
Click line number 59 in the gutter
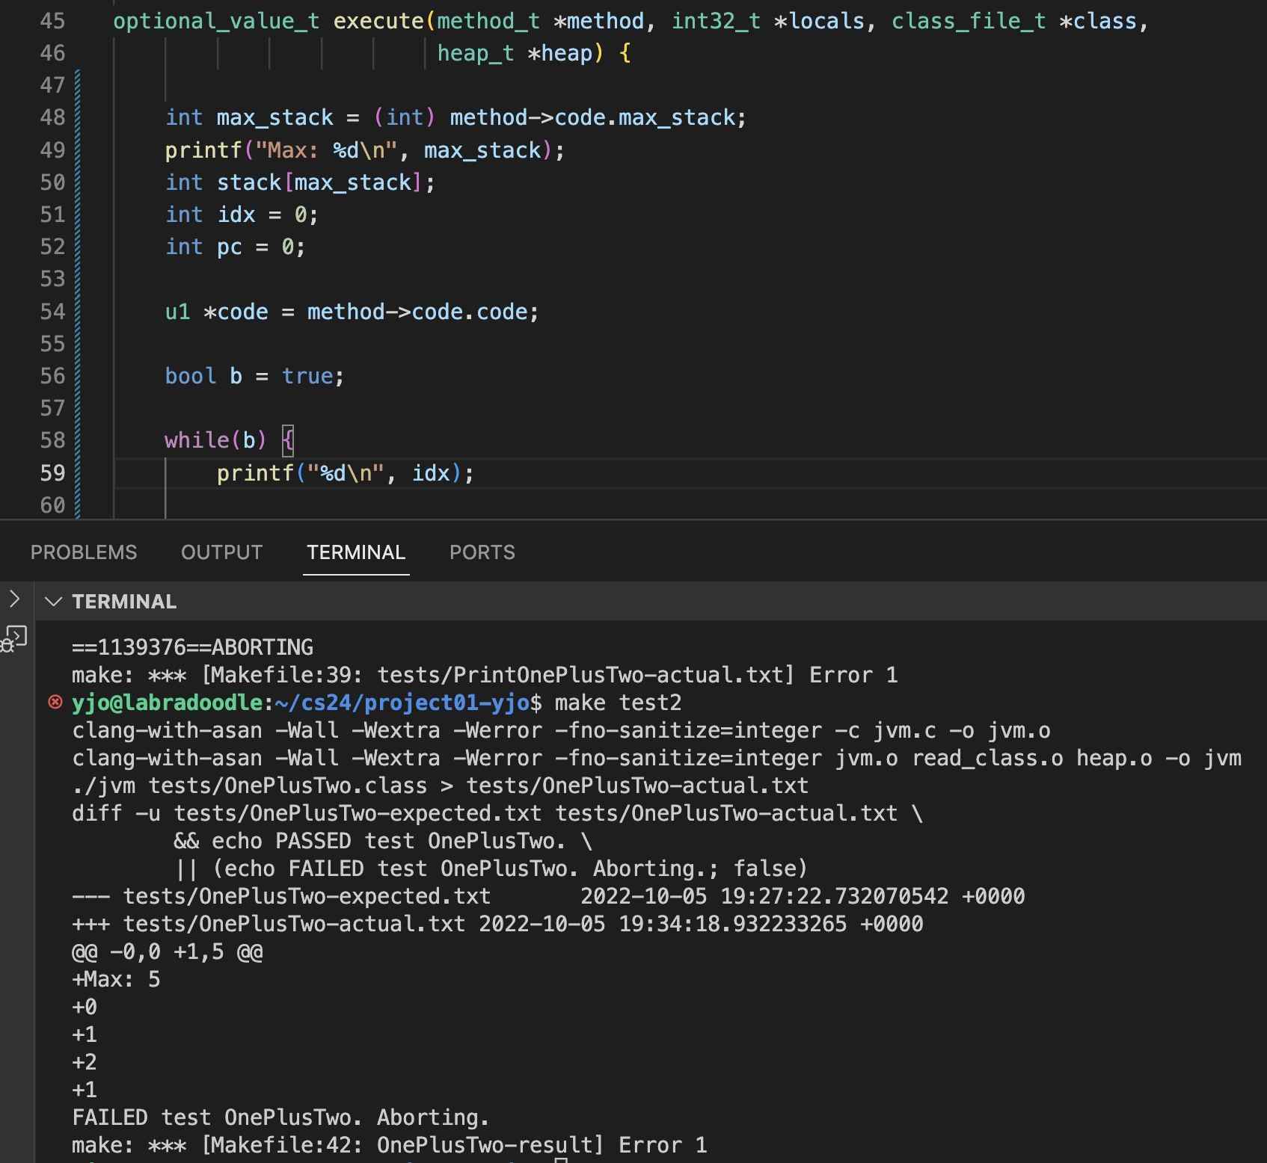(x=52, y=473)
